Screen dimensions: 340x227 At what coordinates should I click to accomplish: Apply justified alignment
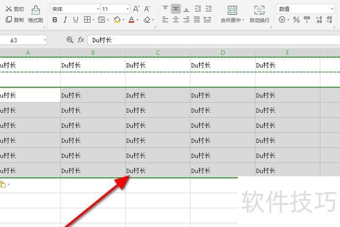(197, 20)
